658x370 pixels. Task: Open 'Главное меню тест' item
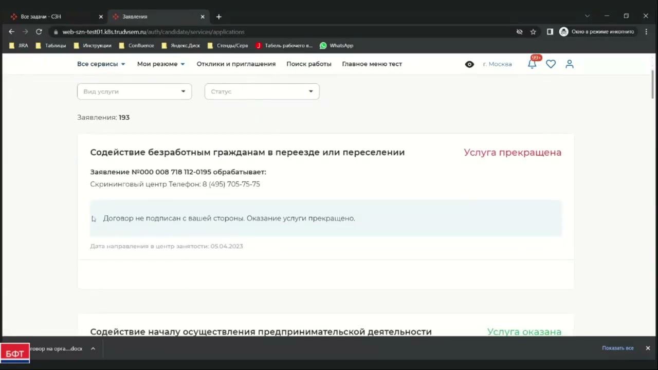point(372,64)
